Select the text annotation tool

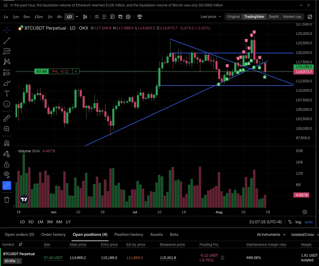pyautogui.click(x=7, y=93)
